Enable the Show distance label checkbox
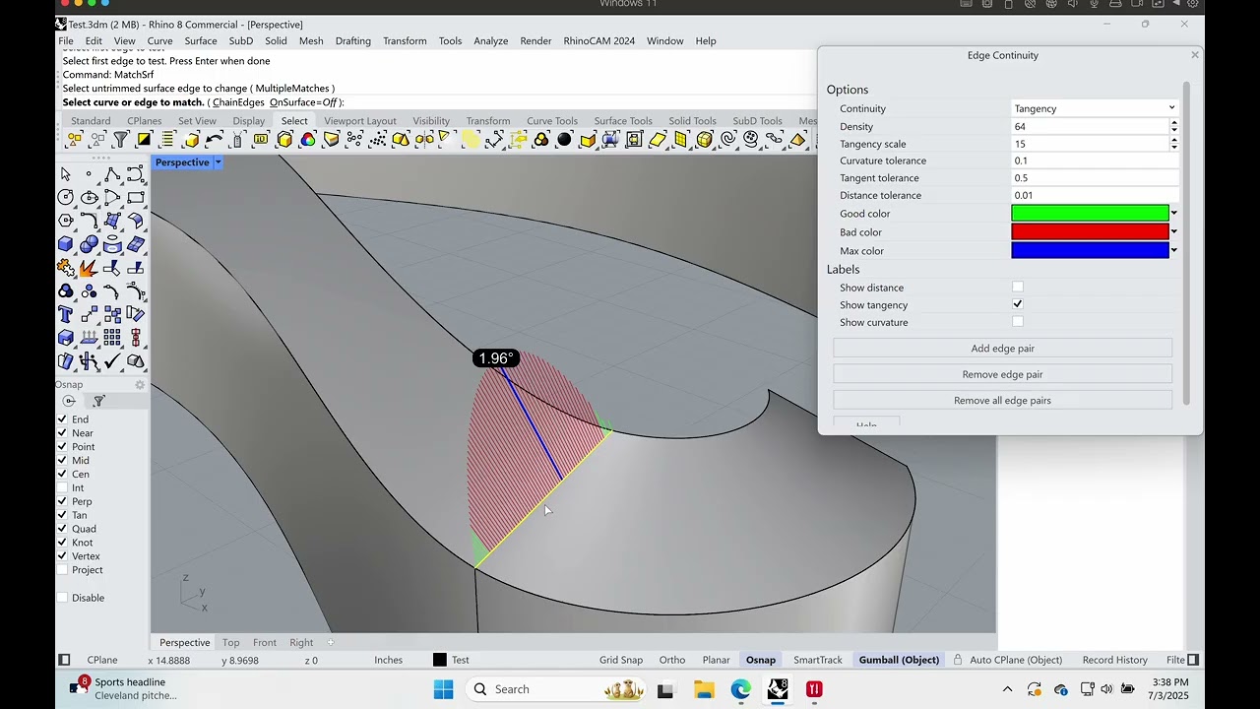This screenshot has height=709, width=1260. click(x=1018, y=288)
